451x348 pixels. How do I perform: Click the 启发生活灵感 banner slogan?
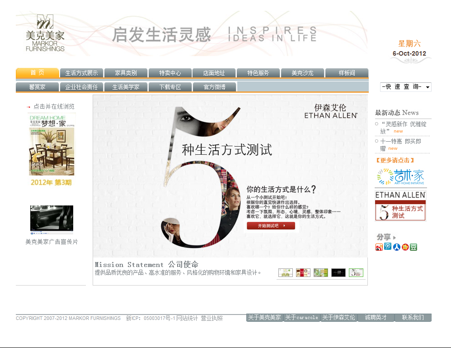(161, 34)
